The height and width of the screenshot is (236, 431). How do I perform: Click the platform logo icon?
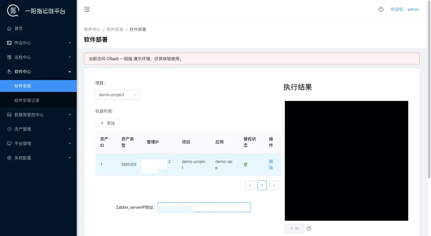click(13, 11)
